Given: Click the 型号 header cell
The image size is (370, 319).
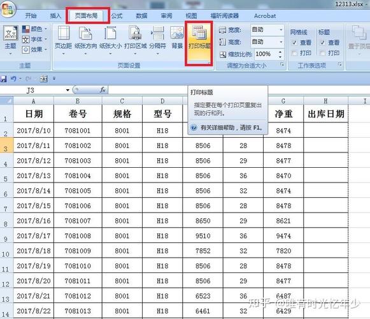Looking at the screenshot, I should pos(162,114).
